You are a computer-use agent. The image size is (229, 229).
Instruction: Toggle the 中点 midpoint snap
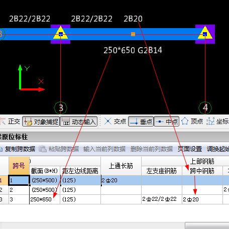(167, 122)
